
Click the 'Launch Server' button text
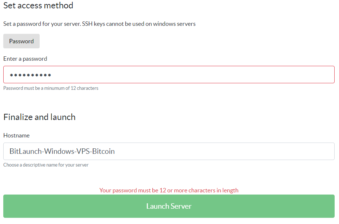pos(169,206)
